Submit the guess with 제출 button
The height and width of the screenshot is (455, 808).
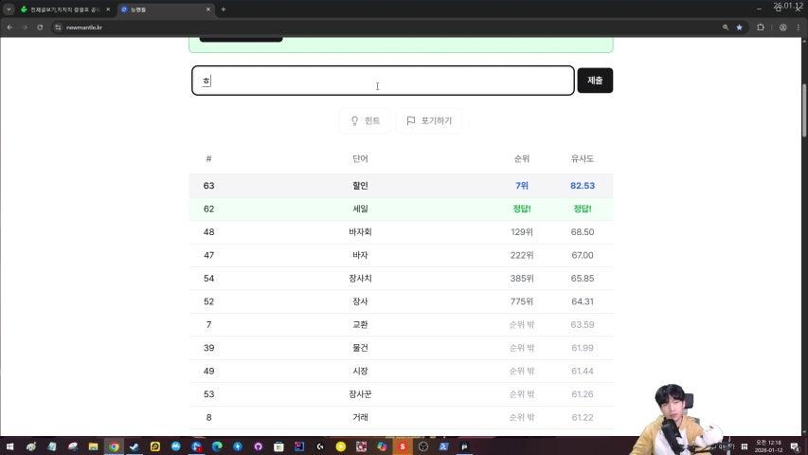coord(595,81)
